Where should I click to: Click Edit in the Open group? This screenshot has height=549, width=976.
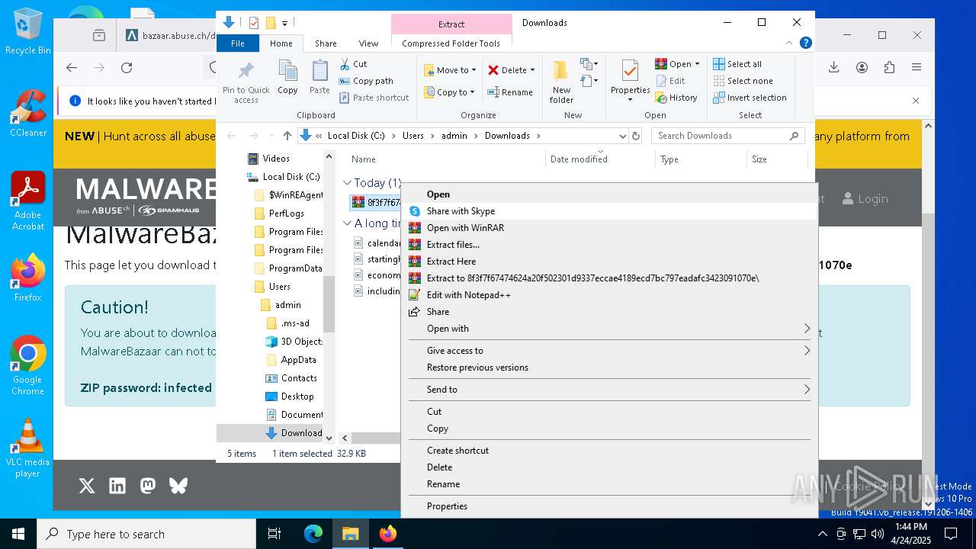coord(670,81)
